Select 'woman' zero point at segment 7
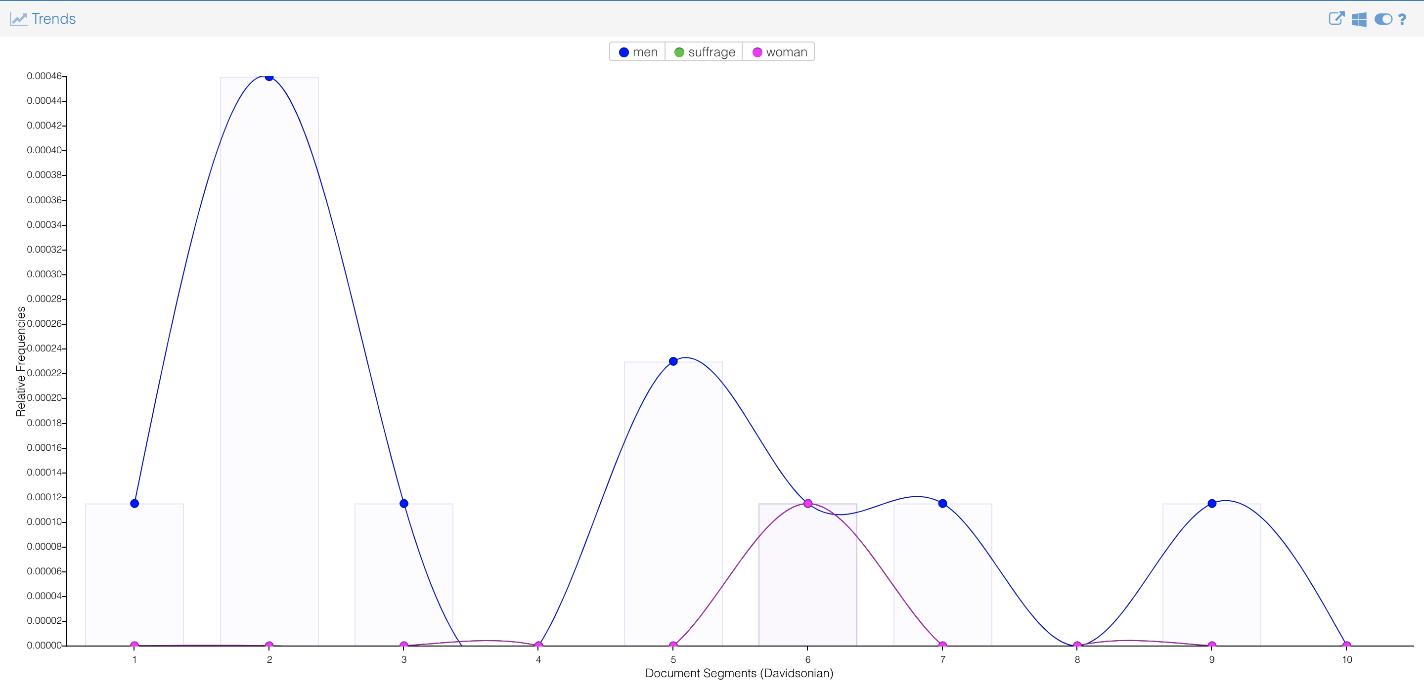The width and height of the screenshot is (1424, 692). click(x=942, y=645)
